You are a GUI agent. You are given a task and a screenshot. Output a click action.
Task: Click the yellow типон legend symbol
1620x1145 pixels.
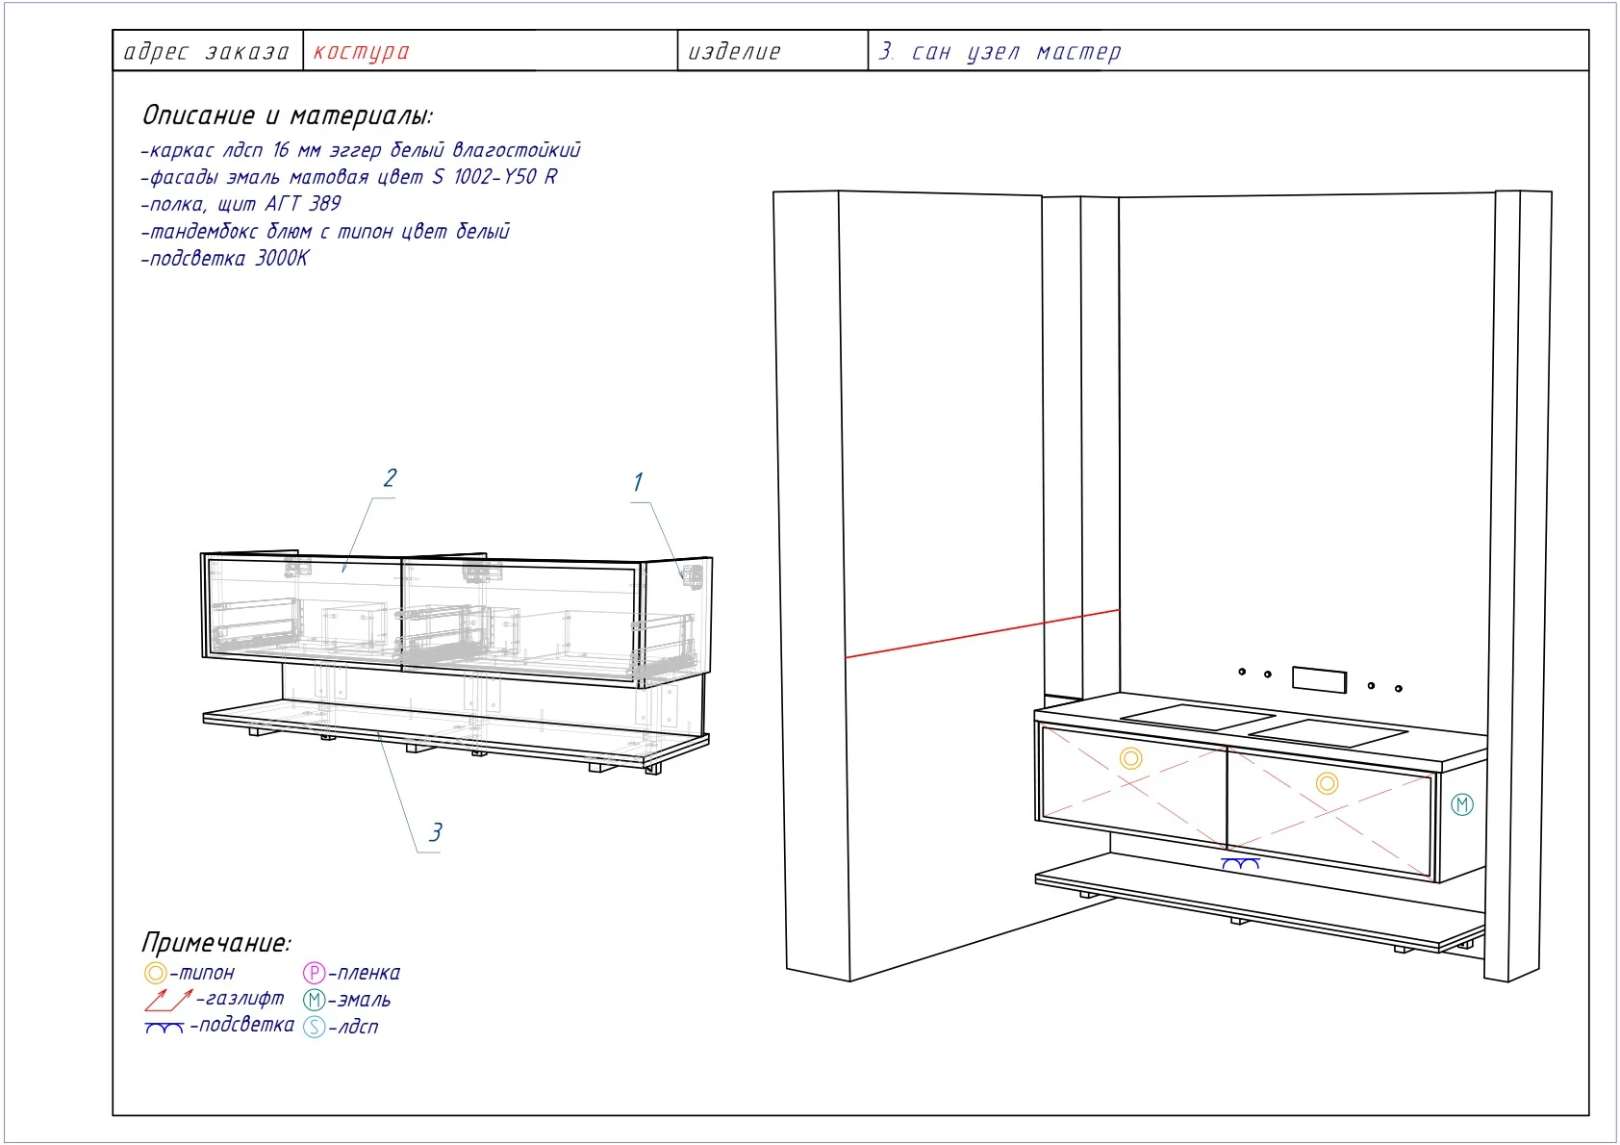(155, 973)
